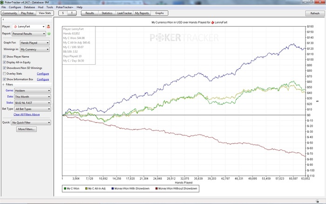Screen dimensions: 326x204
Task: Open the Configure menu
Action: (x=15, y=7)
